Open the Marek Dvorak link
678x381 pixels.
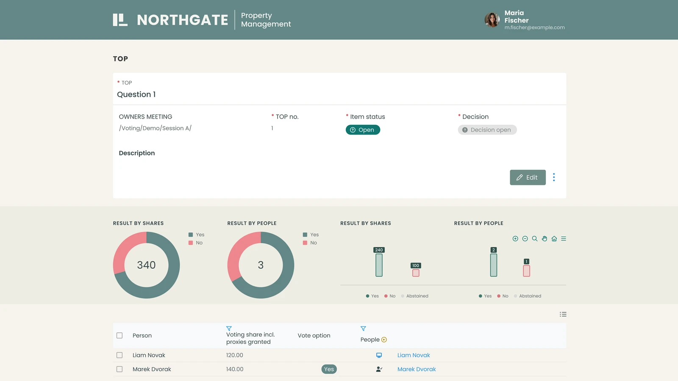417,369
